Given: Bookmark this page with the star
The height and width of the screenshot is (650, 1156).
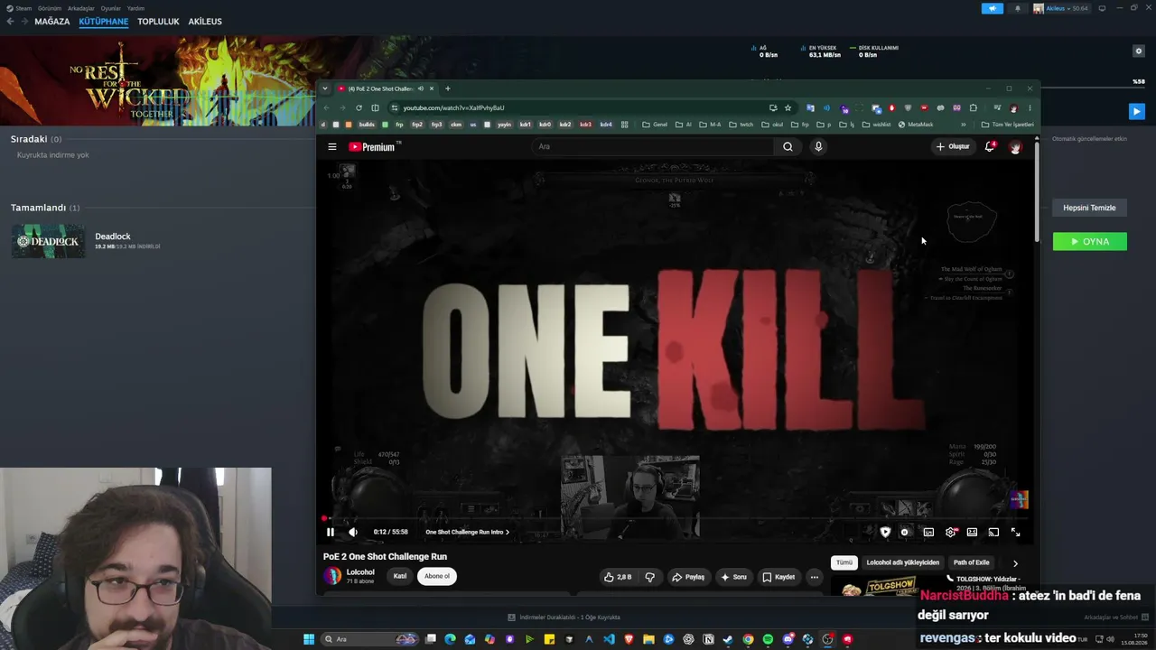Looking at the screenshot, I should [x=788, y=107].
